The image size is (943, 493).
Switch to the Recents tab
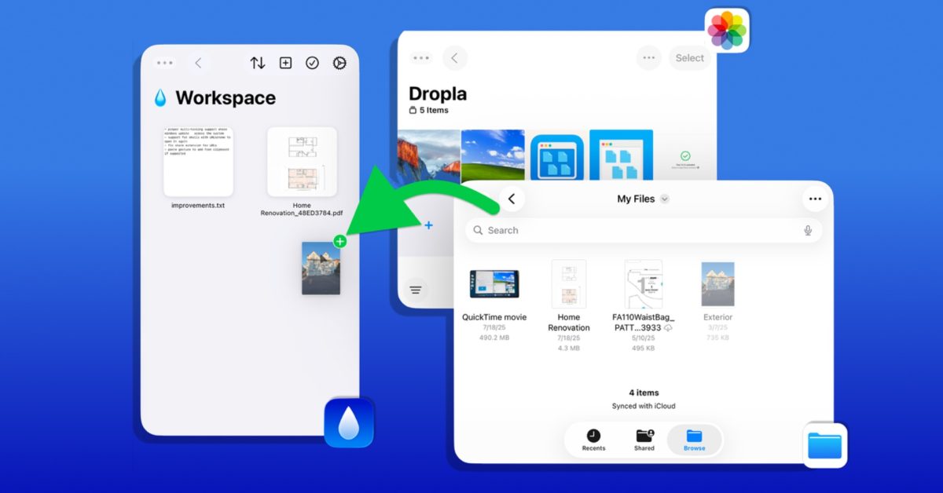pos(593,440)
